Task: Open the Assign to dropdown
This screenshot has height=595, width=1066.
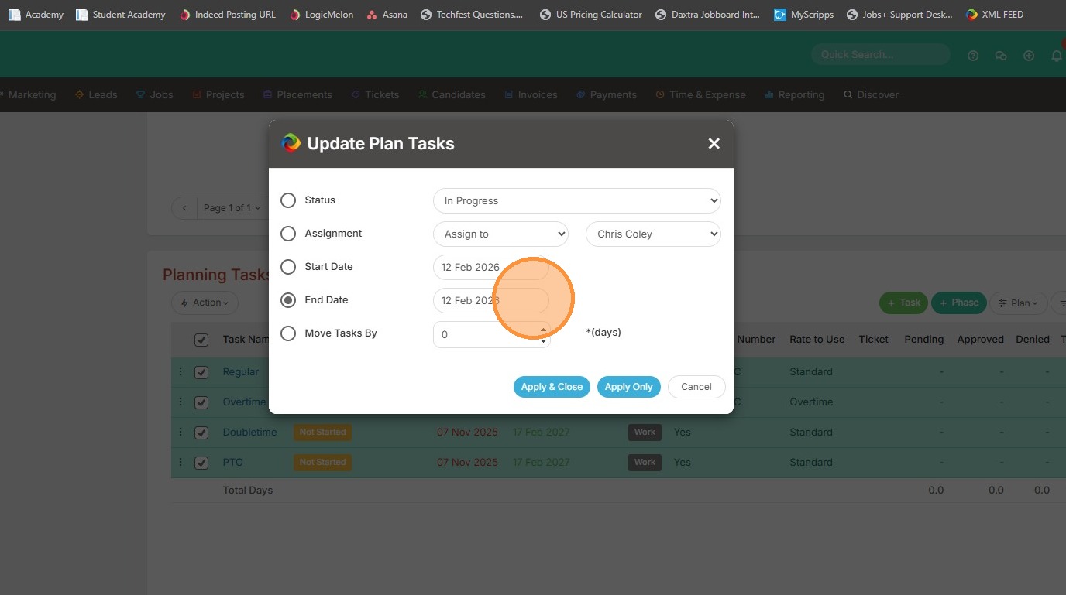Action: point(500,234)
